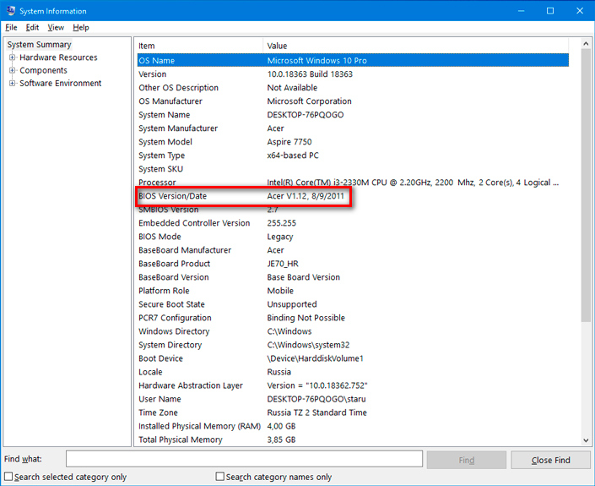This screenshot has width=595, height=486.
Task: Open the File menu
Action: 11,27
